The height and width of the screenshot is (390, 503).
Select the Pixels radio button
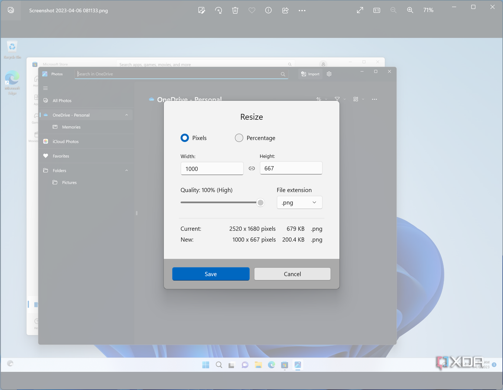pyautogui.click(x=185, y=138)
